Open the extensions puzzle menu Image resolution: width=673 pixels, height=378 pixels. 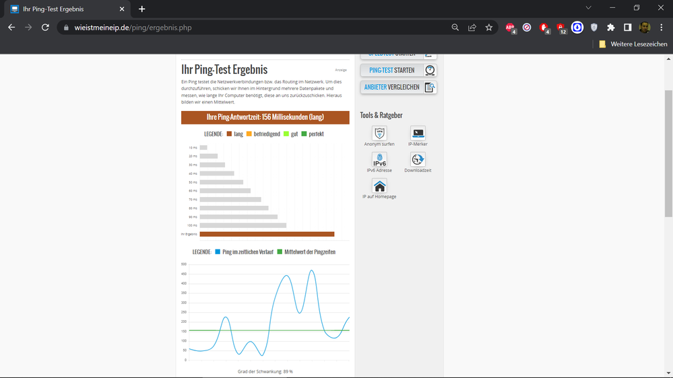tap(611, 28)
